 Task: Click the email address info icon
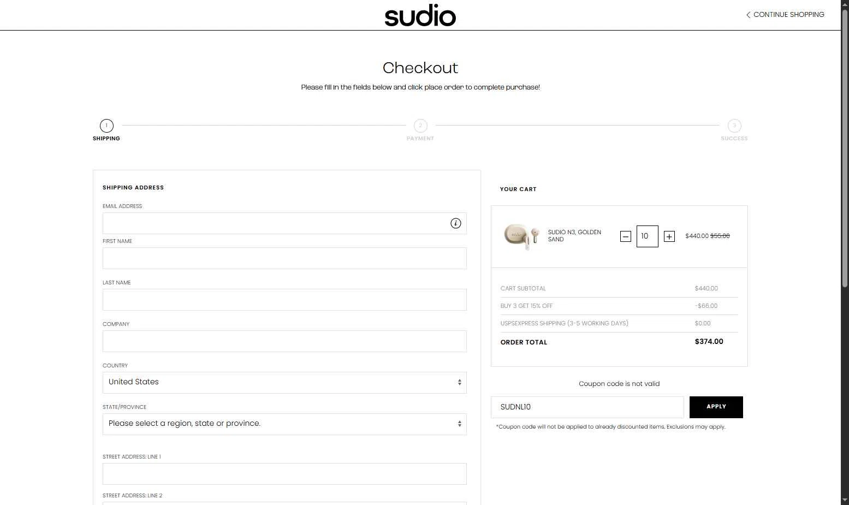pos(455,223)
